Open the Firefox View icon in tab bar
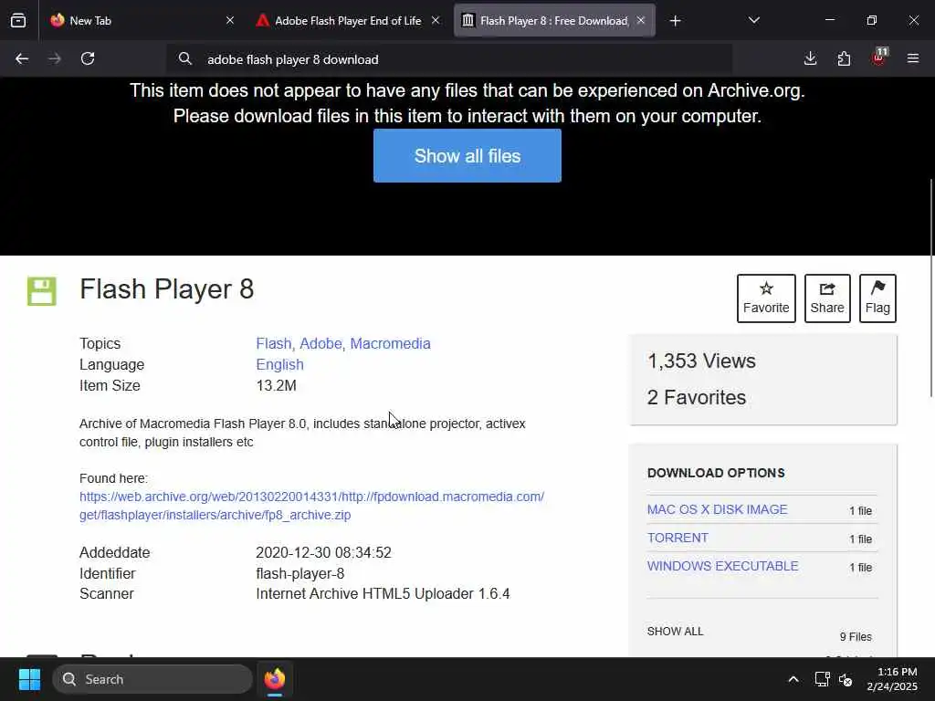Viewport: 935px width, 701px height. click(18, 21)
